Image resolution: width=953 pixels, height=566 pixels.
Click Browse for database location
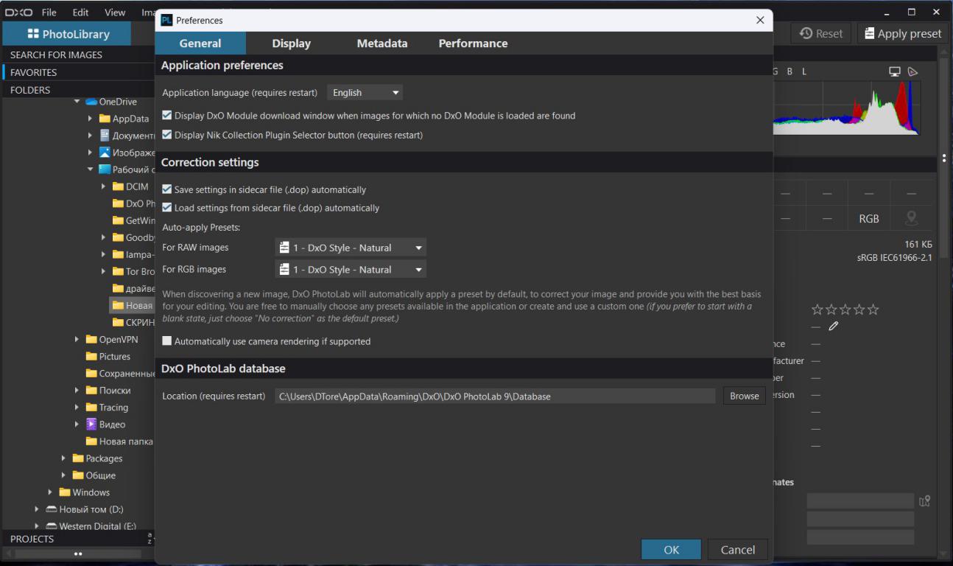(744, 396)
